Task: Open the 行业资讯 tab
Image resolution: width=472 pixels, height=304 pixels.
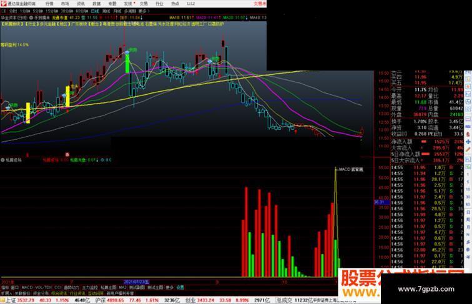Action: tap(77, 293)
